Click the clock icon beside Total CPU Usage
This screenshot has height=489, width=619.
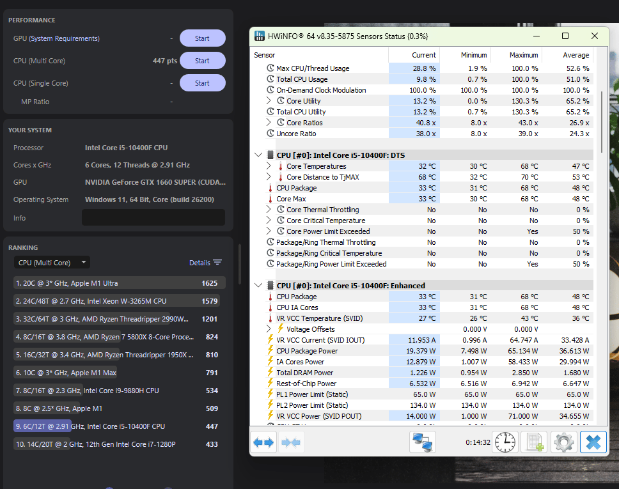click(x=270, y=79)
